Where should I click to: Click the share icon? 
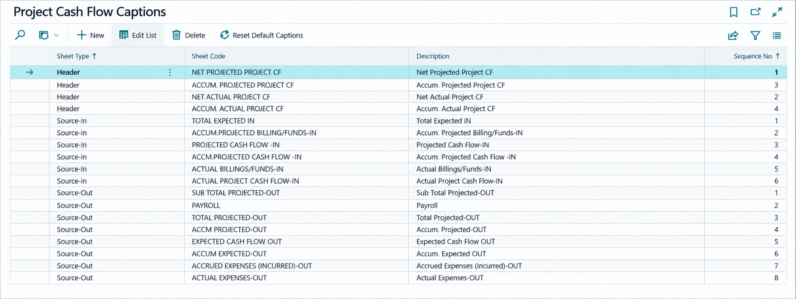coord(733,35)
